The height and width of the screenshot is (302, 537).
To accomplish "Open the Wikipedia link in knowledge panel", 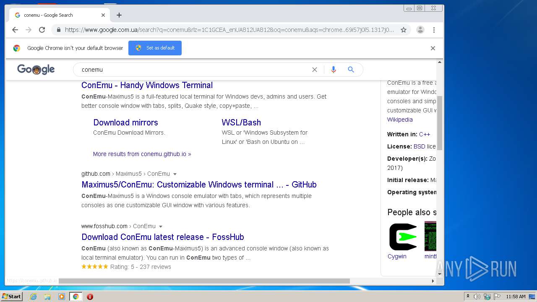I will pyautogui.click(x=400, y=120).
